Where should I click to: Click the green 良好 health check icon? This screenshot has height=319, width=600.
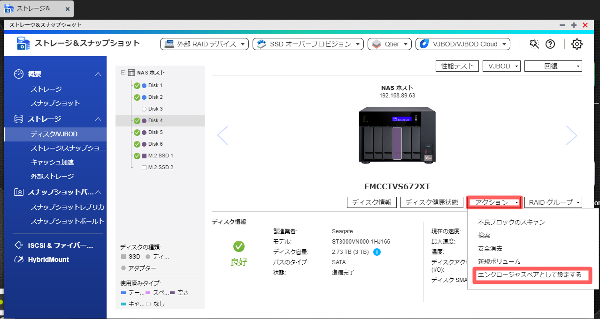coord(239,246)
